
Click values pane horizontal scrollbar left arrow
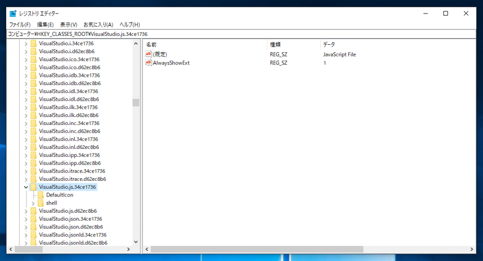pyautogui.click(x=147, y=249)
